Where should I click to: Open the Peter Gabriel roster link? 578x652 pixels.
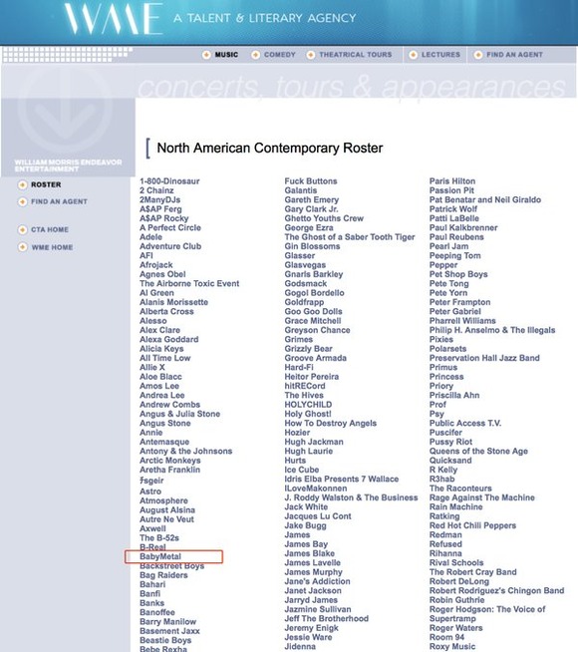click(x=455, y=311)
